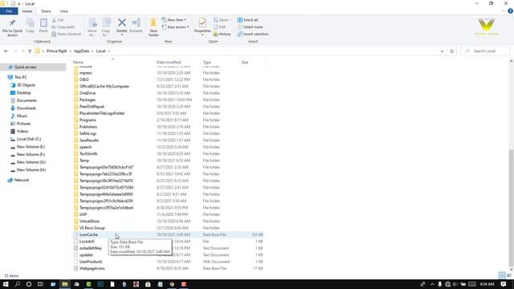The width and height of the screenshot is (514, 289).
Task: Open the File menu
Action: 9,11
